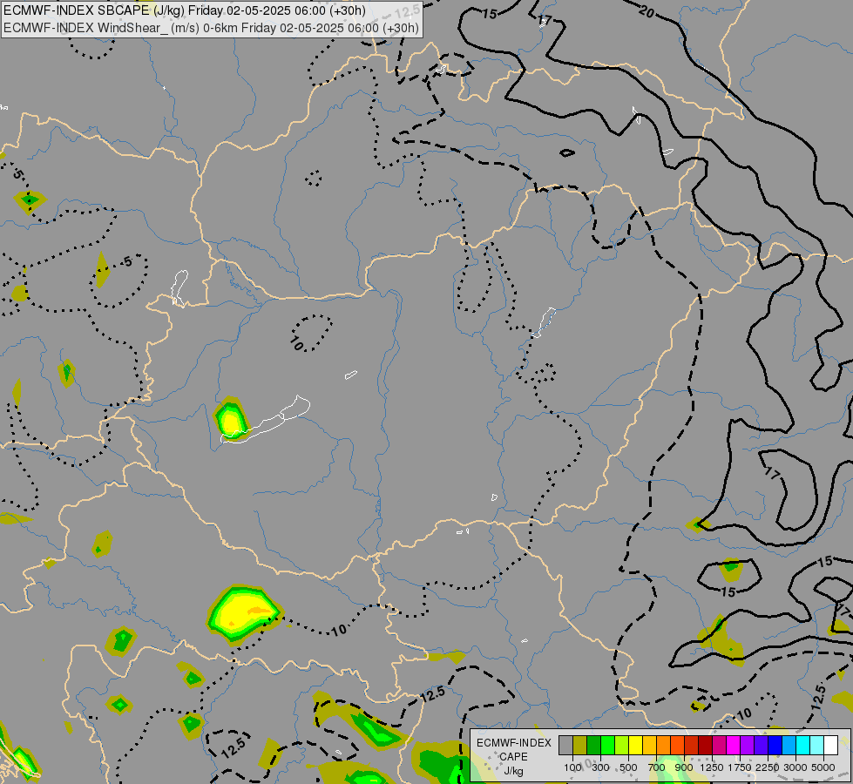Select the olive swatch right of the 100 tick
The height and width of the screenshot is (784, 853).
click(580, 745)
